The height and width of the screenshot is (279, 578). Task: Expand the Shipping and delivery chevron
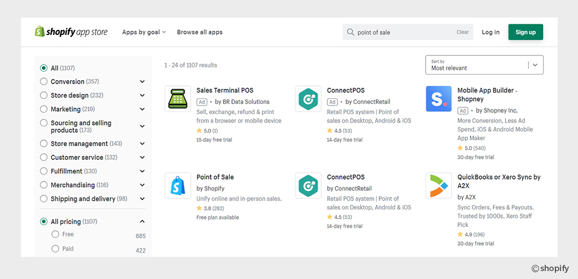[142, 199]
